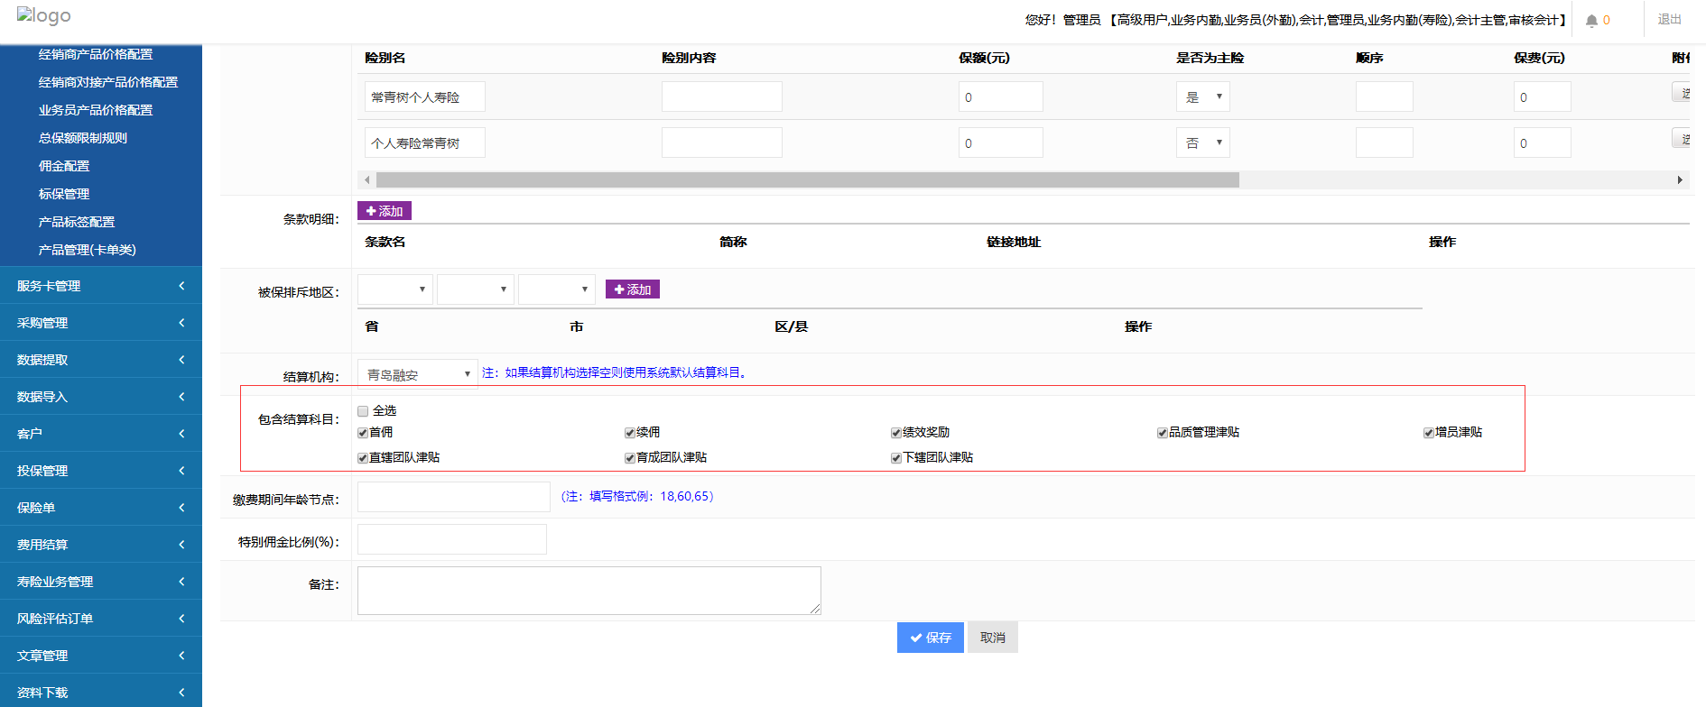
Task: Expand the 采购管理 sidebar chevron
Action: coord(181,323)
